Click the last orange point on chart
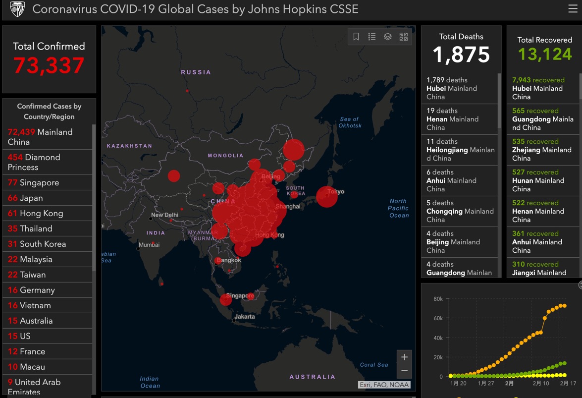The width and height of the screenshot is (582, 398). (x=565, y=305)
